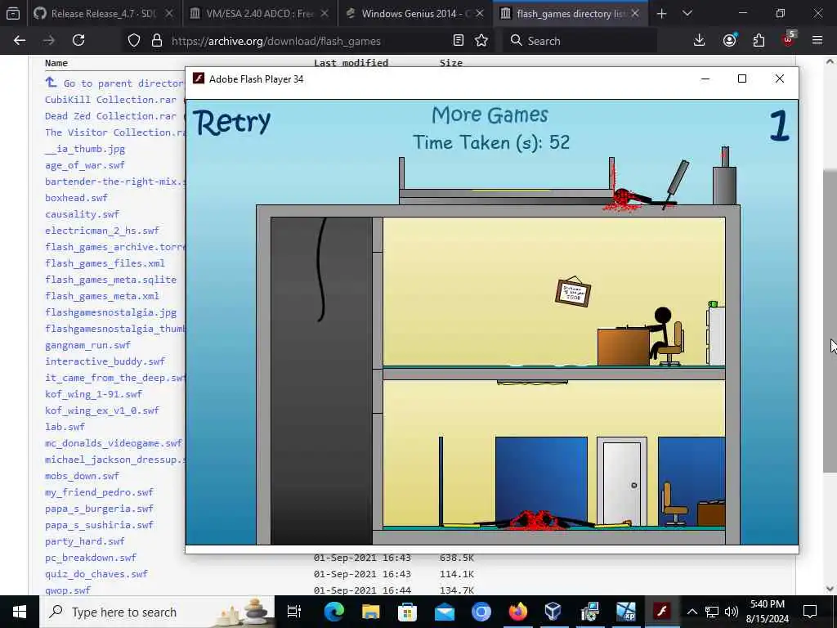Click the Firefox View icon left of the tabs
837x628 pixels.
13,14
